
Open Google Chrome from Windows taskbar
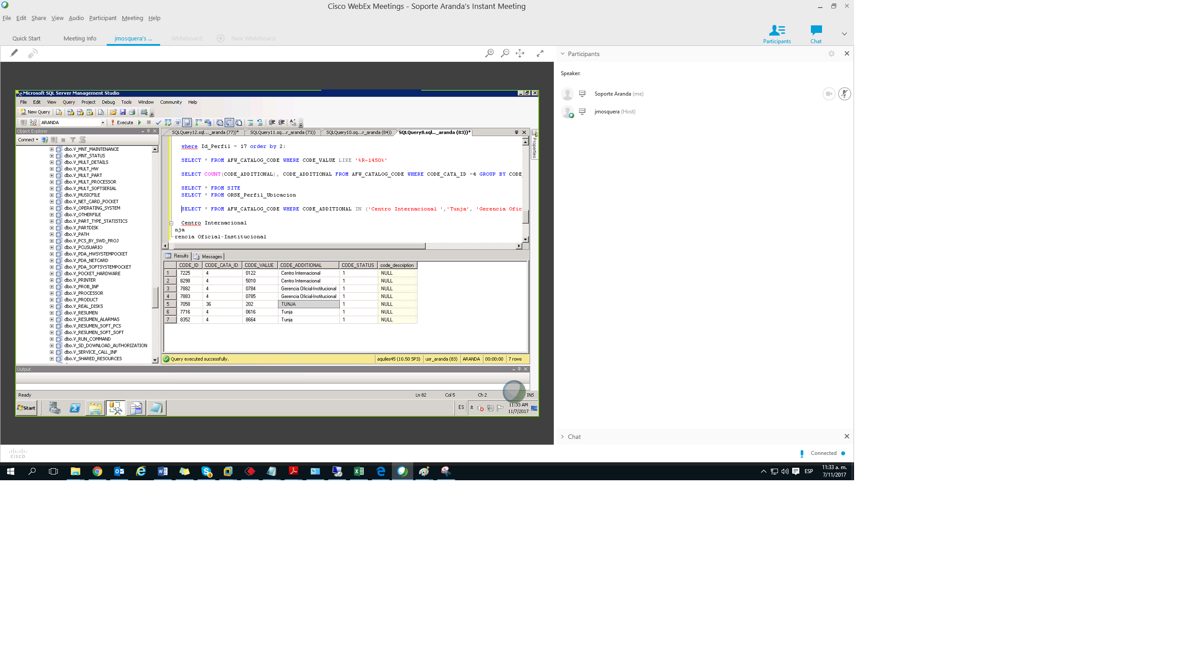click(97, 472)
